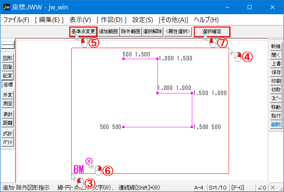Screen dimensions: 284x192
Task: Click the '1,000 1,000' coordinate text
Action: 174,88
